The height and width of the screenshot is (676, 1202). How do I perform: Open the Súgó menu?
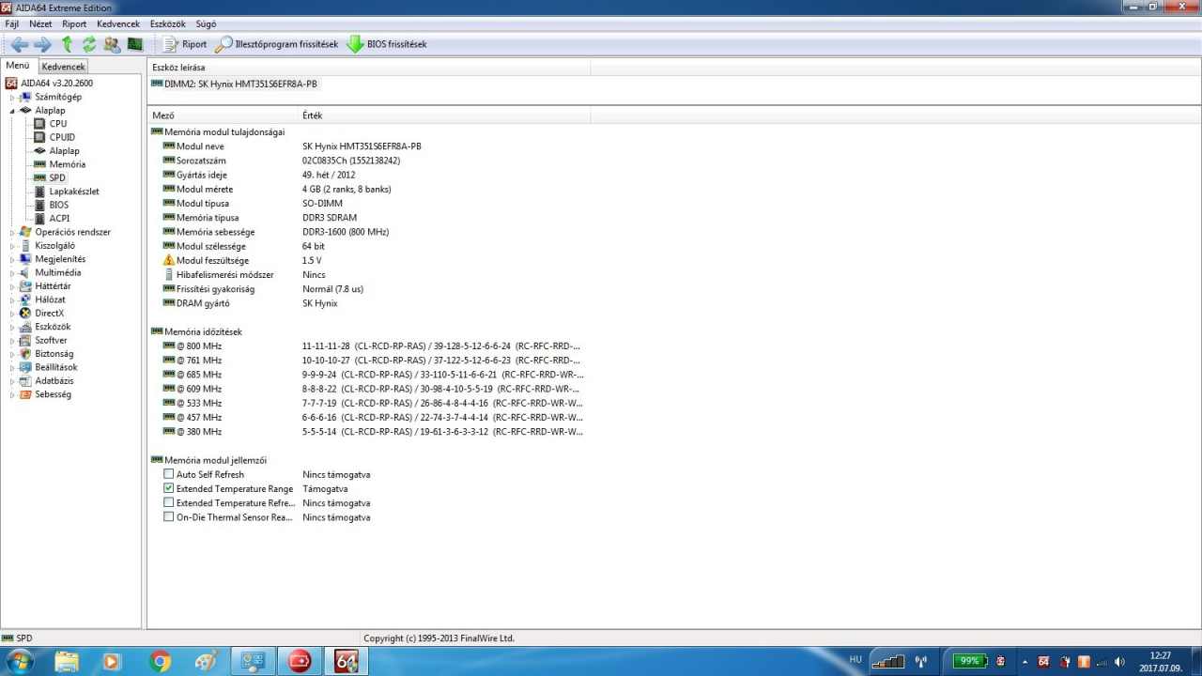click(206, 23)
